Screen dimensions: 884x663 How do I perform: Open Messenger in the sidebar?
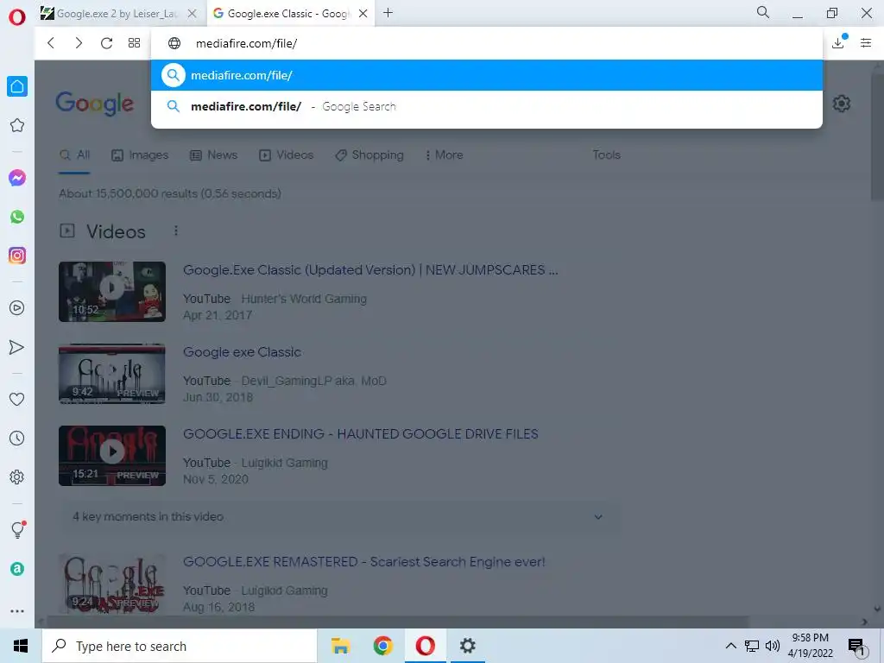click(x=17, y=178)
